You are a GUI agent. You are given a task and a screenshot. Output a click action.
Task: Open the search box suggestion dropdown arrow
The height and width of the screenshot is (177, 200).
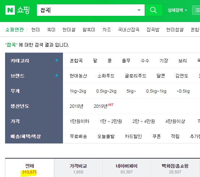click(139, 10)
